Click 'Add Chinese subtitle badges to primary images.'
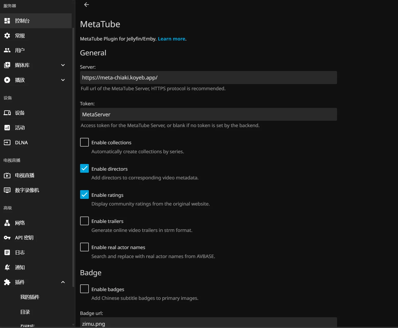 point(145,298)
